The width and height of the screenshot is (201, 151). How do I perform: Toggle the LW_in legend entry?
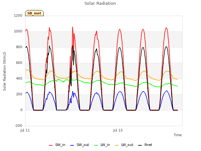[102, 145]
